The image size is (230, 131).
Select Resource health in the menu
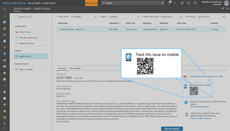click(x=31, y=69)
